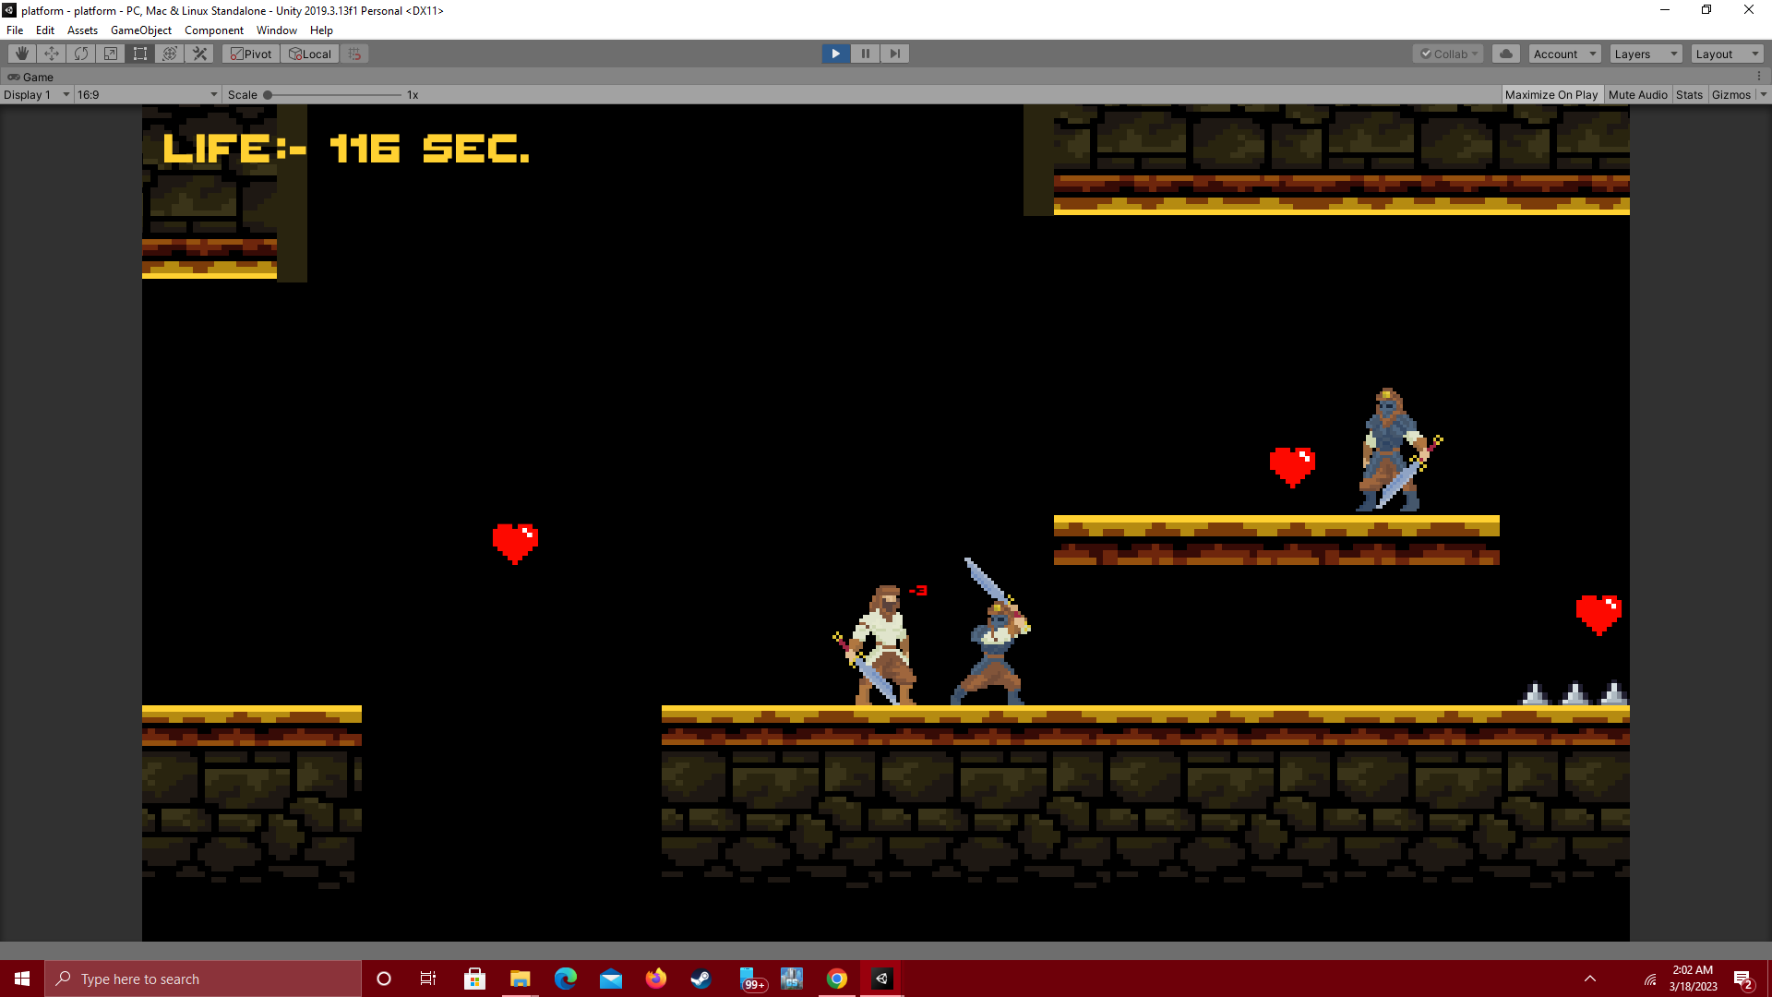Select the Hand tool in the toolbar

[x=21, y=54]
